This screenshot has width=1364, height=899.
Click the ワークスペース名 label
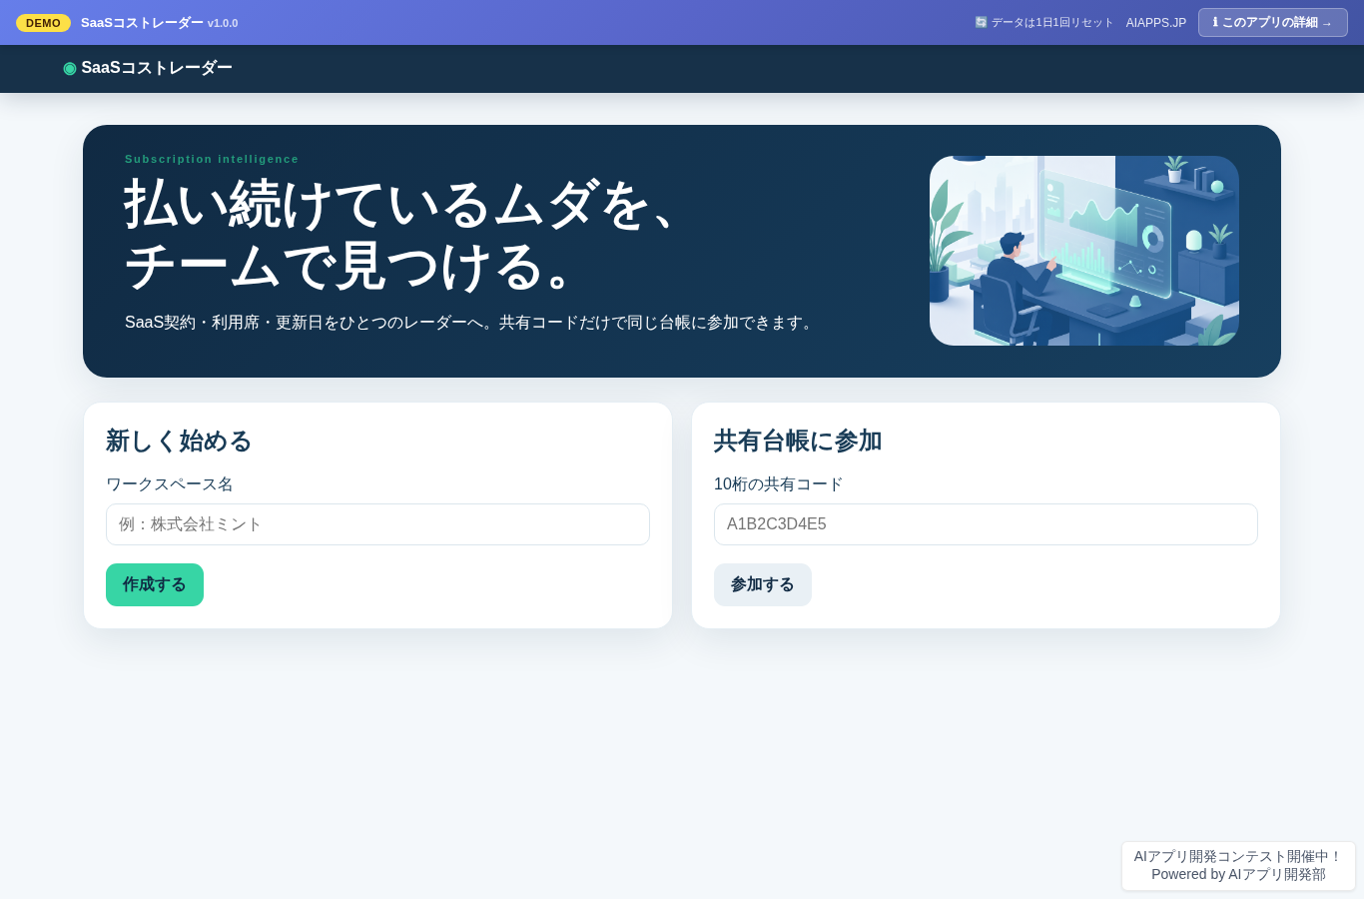tap(170, 484)
